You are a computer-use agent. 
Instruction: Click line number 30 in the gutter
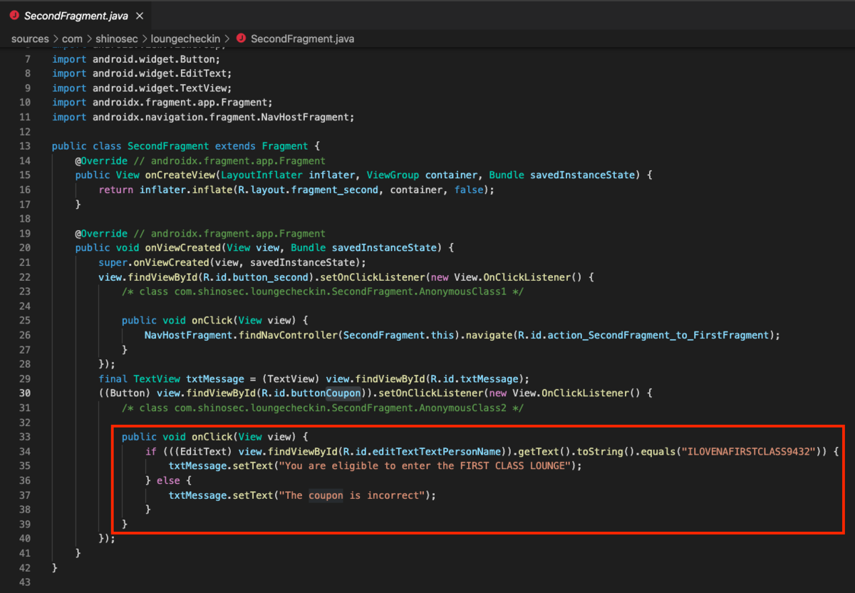click(x=25, y=393)
